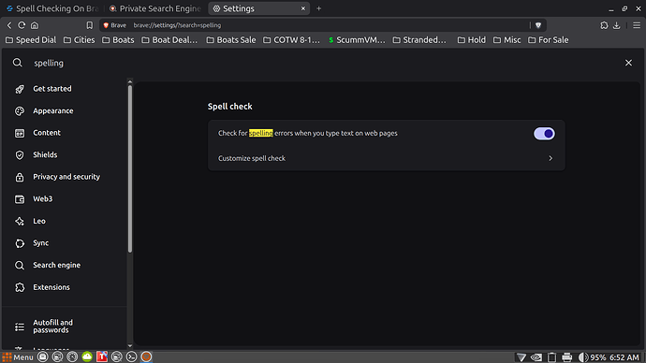Go back using the browser back arrow
This screenshot has width=646, height=363.
9,25
